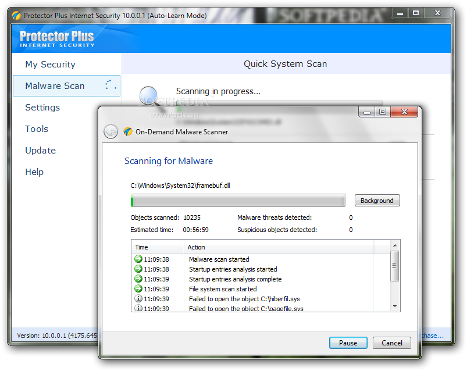Click the log scrollbar down arrow
The height and width of the screenshot is (371, 467).
(395, 306)
